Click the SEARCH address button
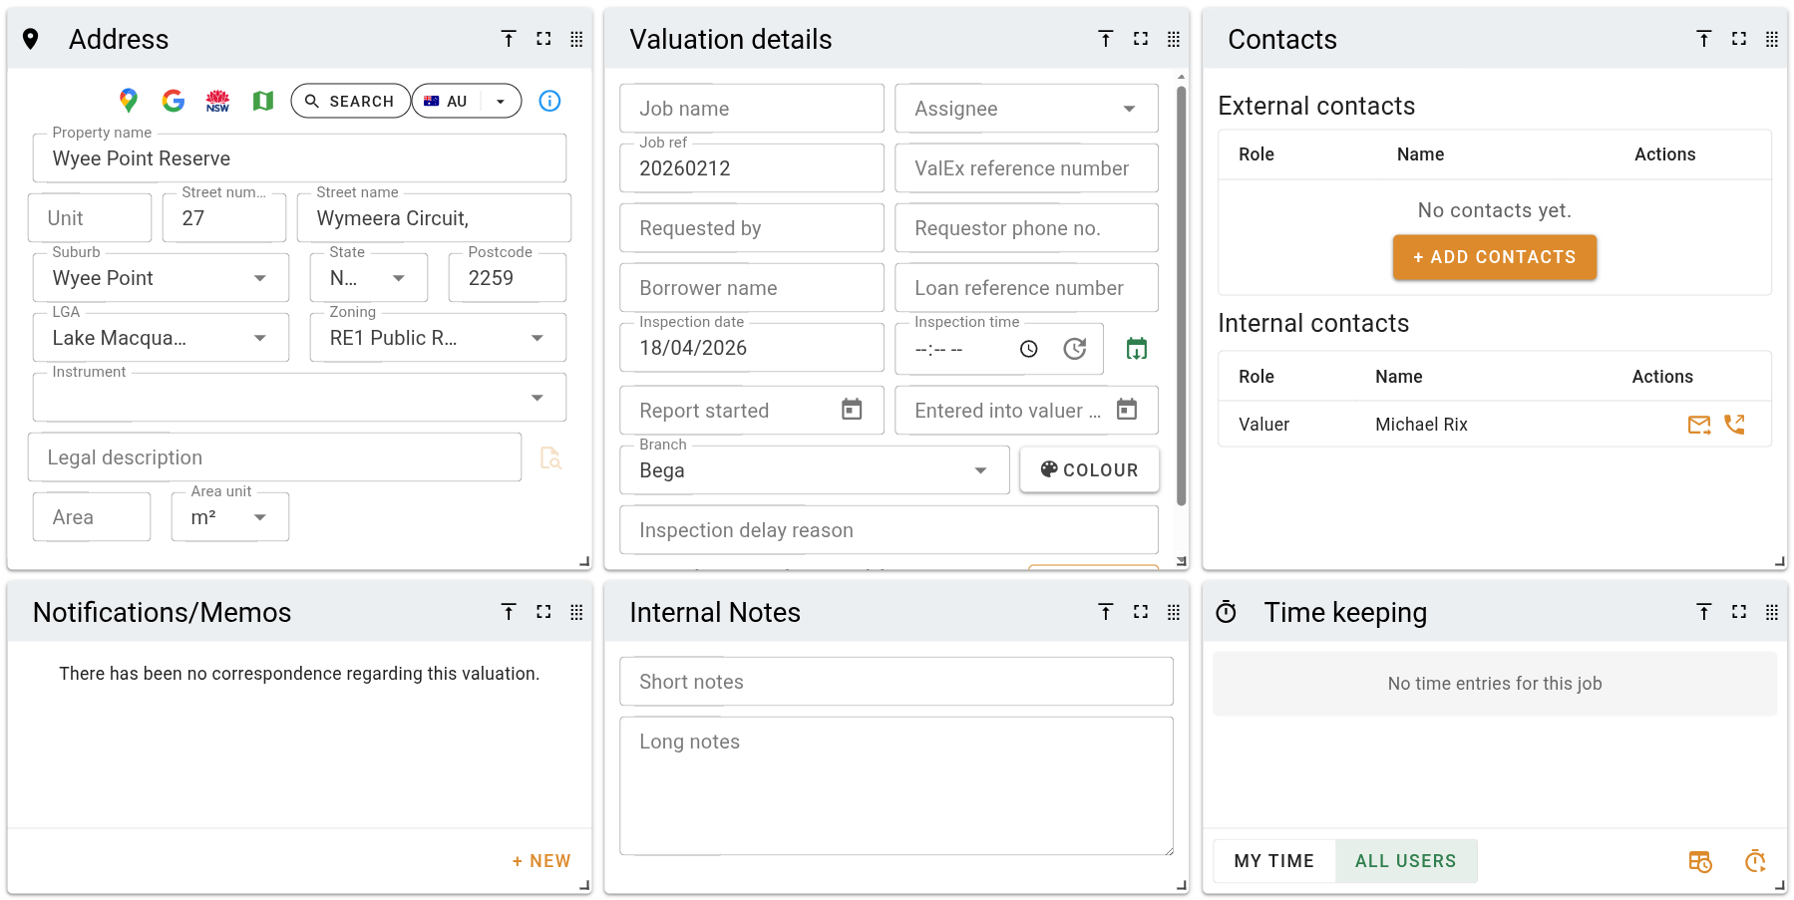Viewport: 1794px width, 900px height. click(350, 101)
